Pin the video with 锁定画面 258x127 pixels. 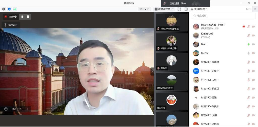click(11, 25)
